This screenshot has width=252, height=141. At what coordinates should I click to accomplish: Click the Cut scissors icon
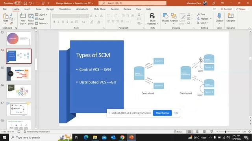(11, 15)
